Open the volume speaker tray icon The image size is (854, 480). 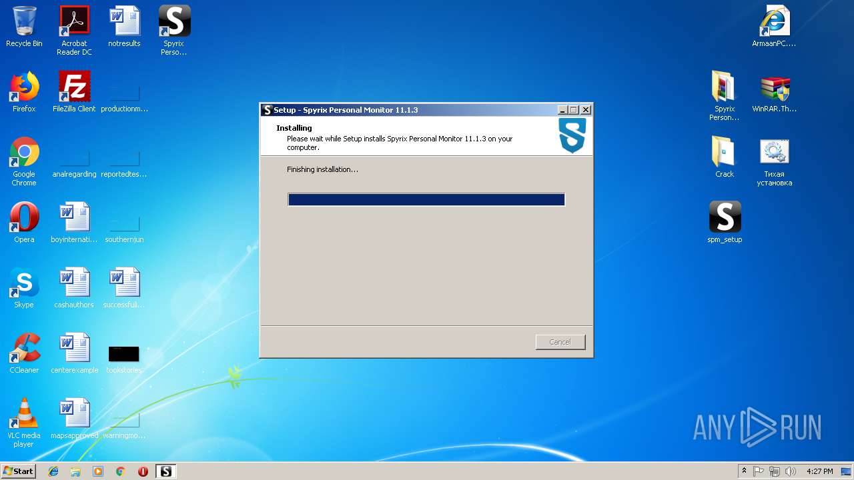pos(791,471)
